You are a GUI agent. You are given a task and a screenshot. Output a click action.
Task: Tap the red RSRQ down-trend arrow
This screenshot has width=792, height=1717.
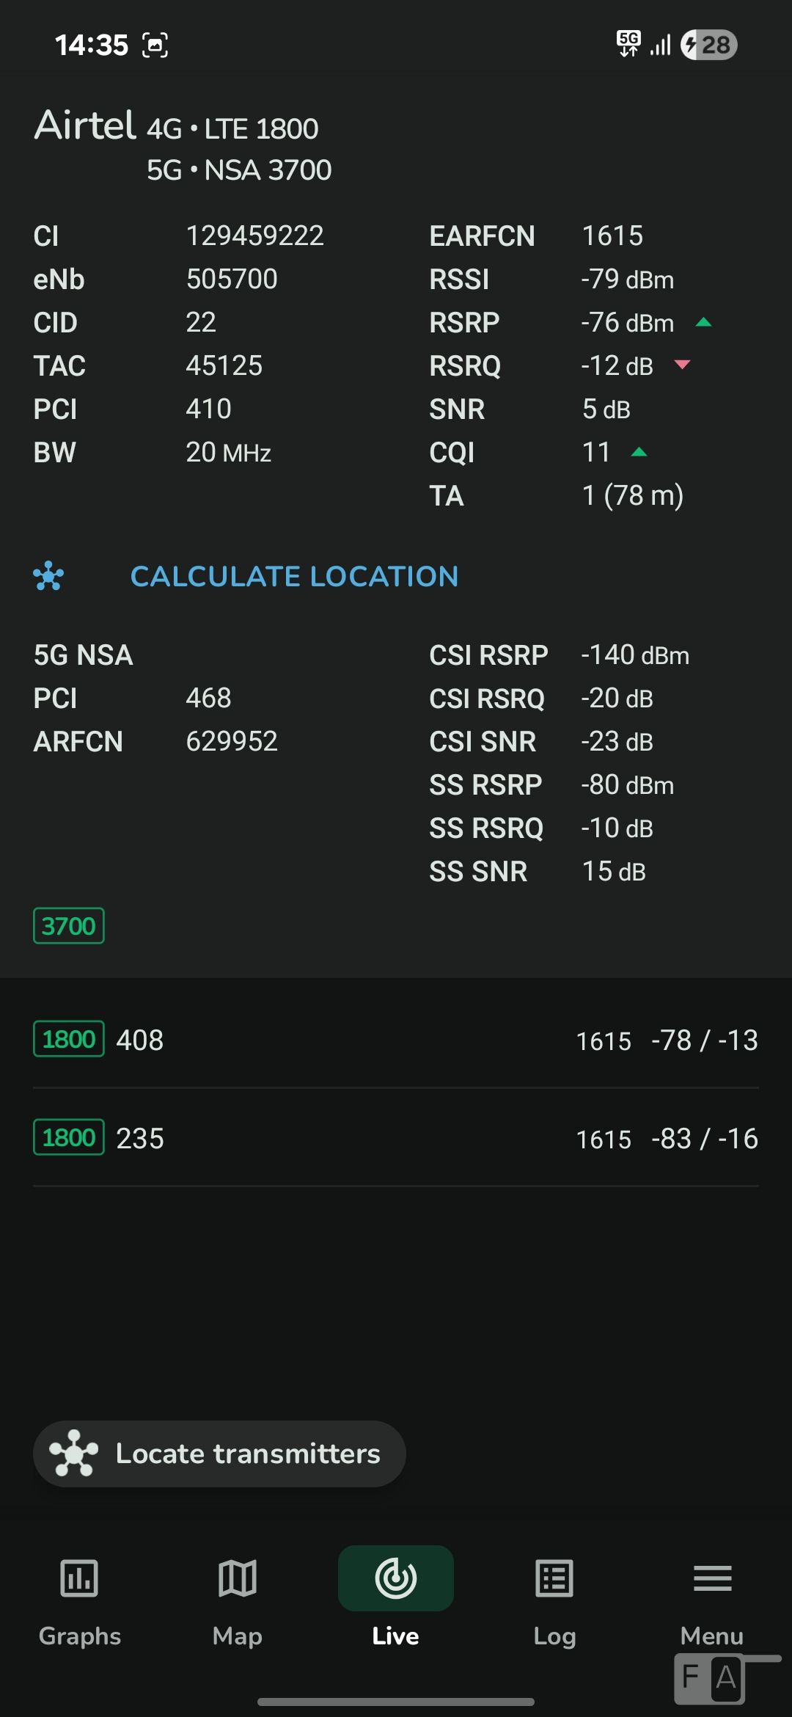coord(682,365)
